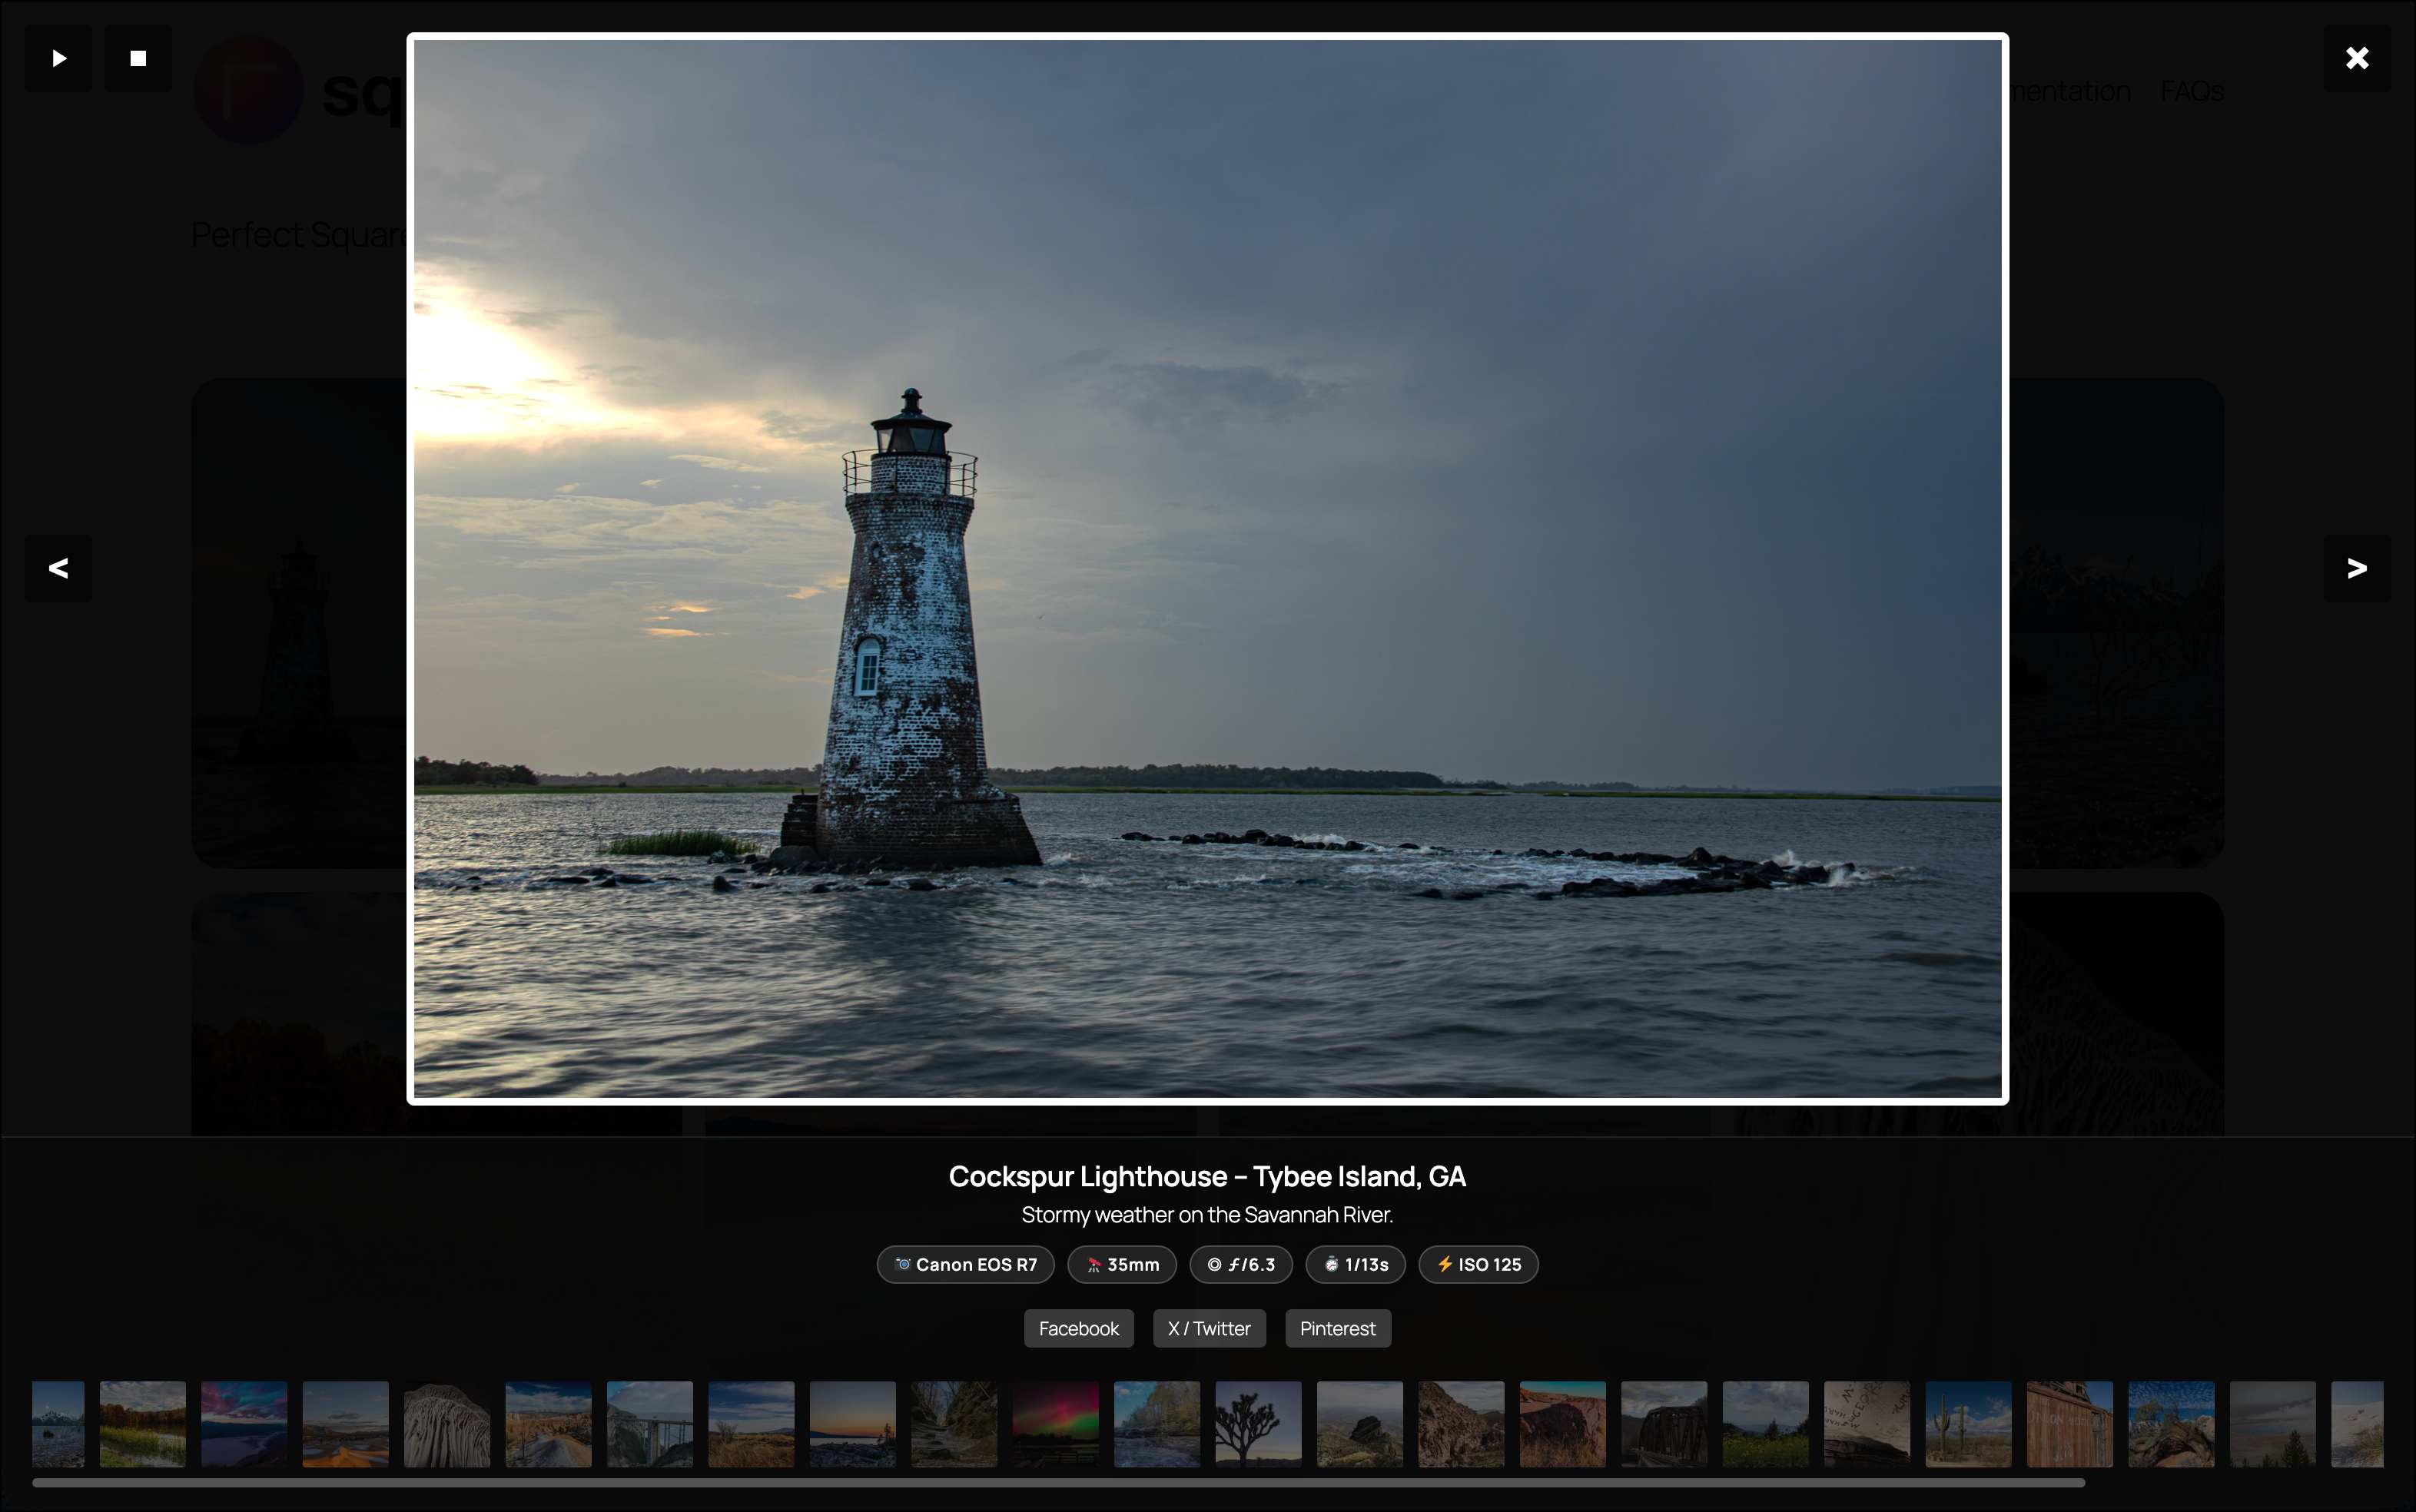Screen dimensions: 2416x1512
Task: Open the old wooden building thumbnail
Action: [2070, 1424]
